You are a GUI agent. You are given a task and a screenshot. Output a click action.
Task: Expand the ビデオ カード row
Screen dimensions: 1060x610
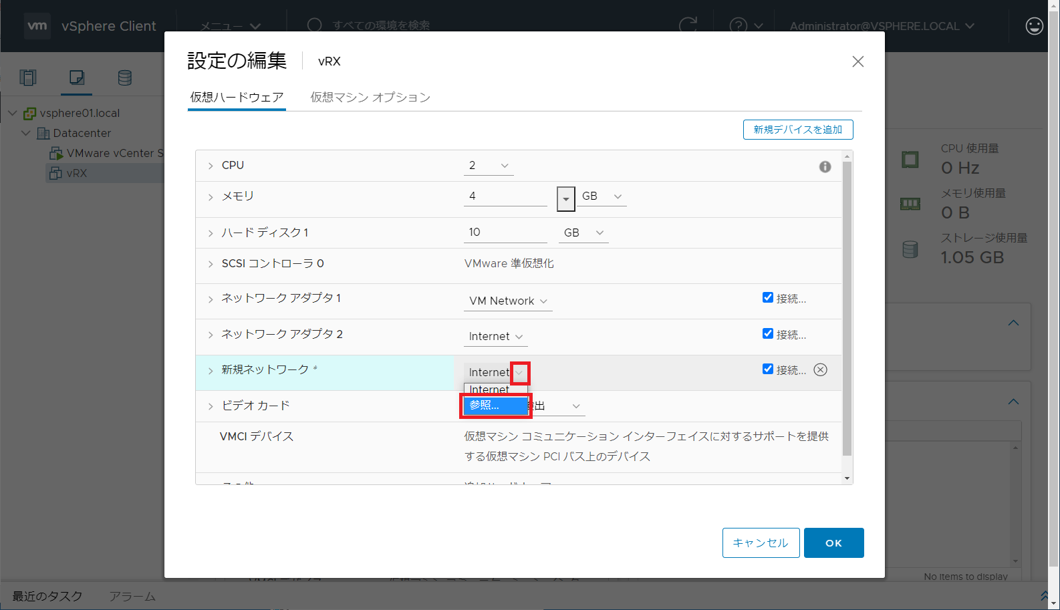coord(211,406)
